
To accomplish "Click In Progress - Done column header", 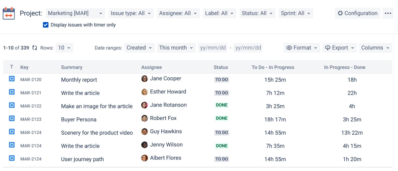I will click(x=345, y=67).
